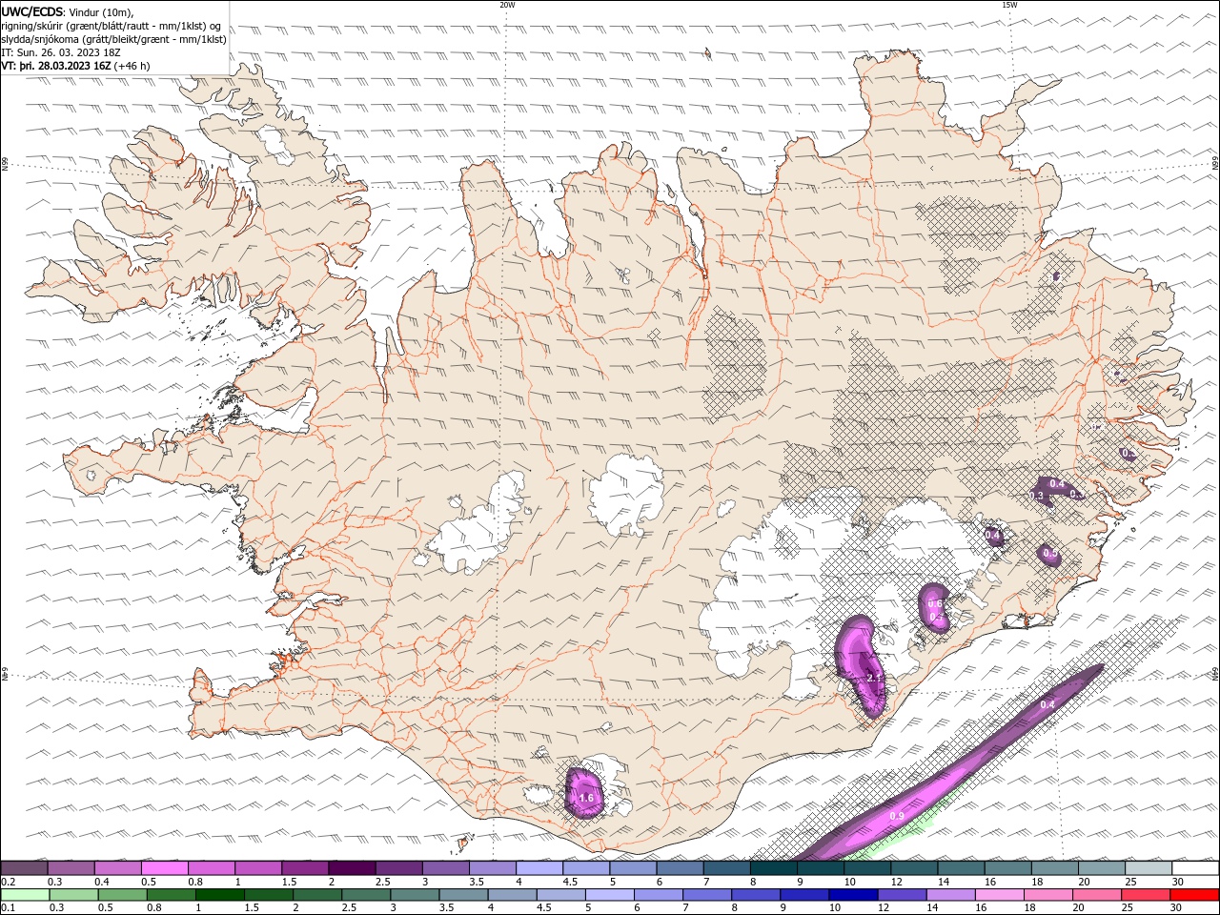
Task: Pick bottom-row legend swatch starting at 2.5
Action: tap(366, 895)
